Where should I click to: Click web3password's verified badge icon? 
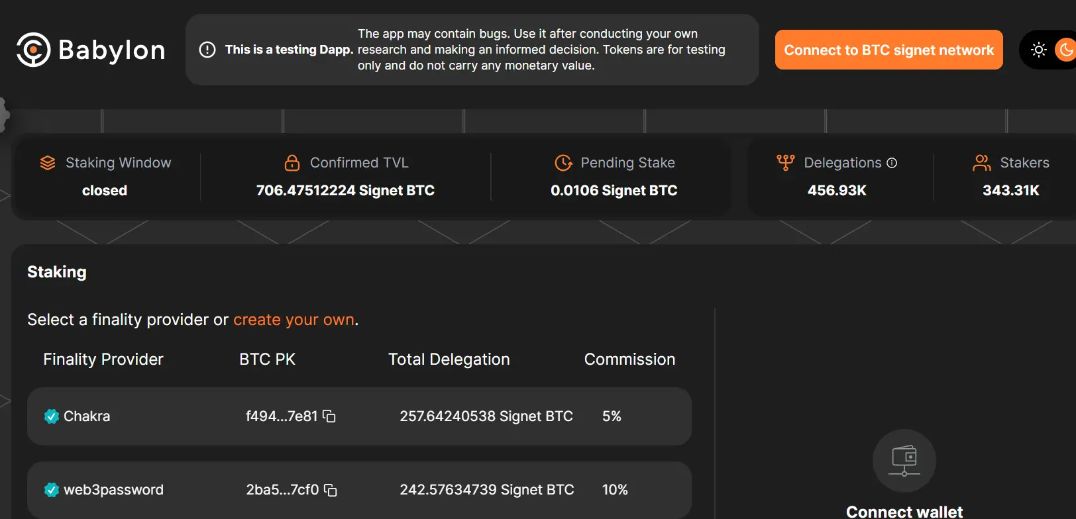tap(51, 490)
